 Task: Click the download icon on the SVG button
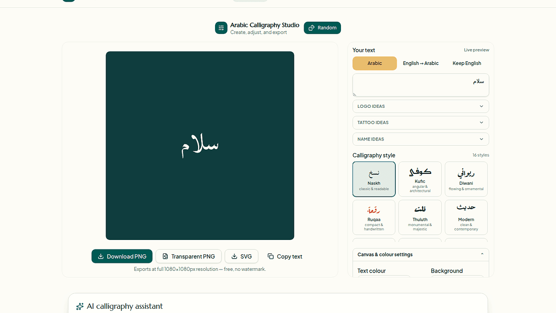pos(234,256)
